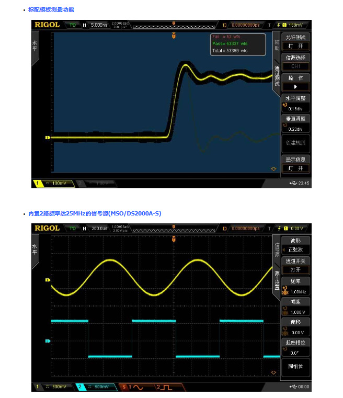Image resolution: width=343 pixels, height=398 pixels.
Task: Switch to the 通过测试 side tab
Action: (277, 76)
